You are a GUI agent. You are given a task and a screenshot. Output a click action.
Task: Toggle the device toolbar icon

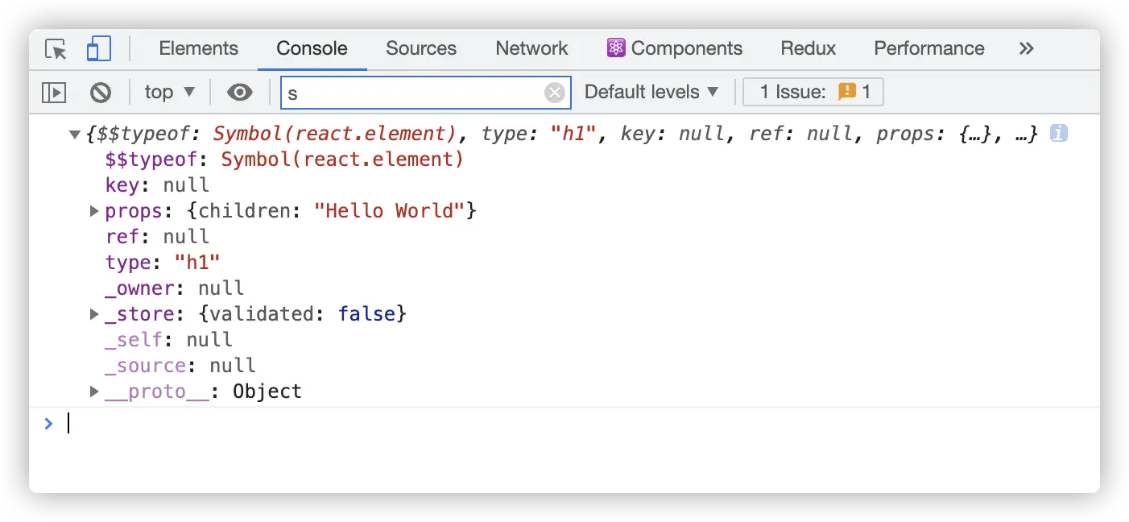coord(98,49)
